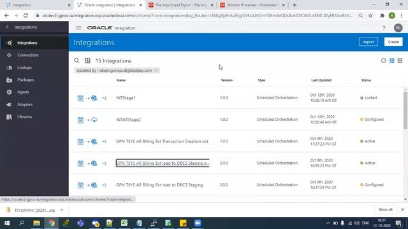Click the Lookups sidebar icon
The width and height of the screenshot is (408, 229).
click(x=9, y=67)
